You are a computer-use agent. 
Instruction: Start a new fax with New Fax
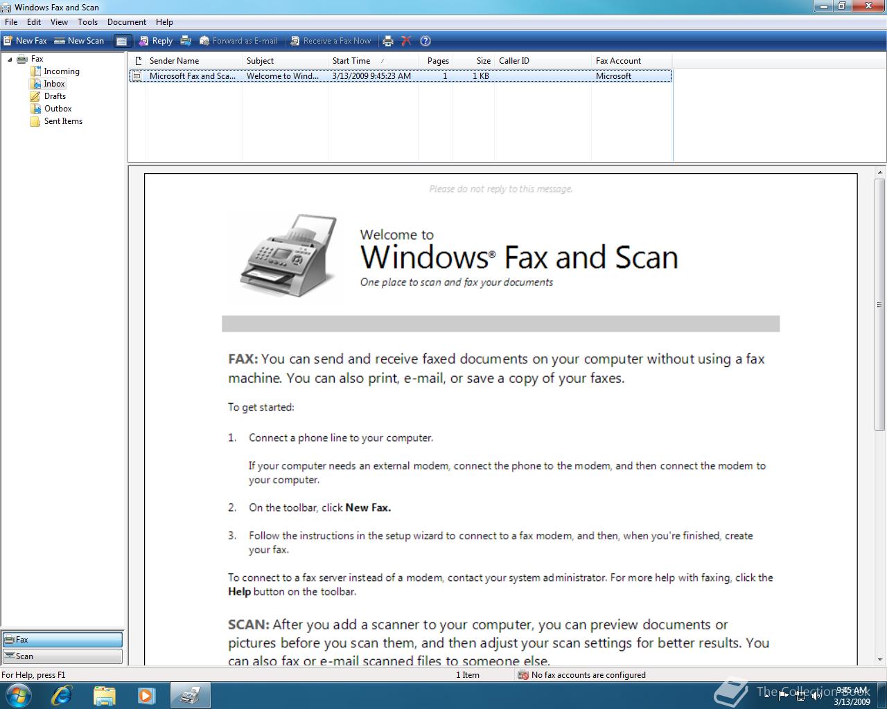click(25, 41)
